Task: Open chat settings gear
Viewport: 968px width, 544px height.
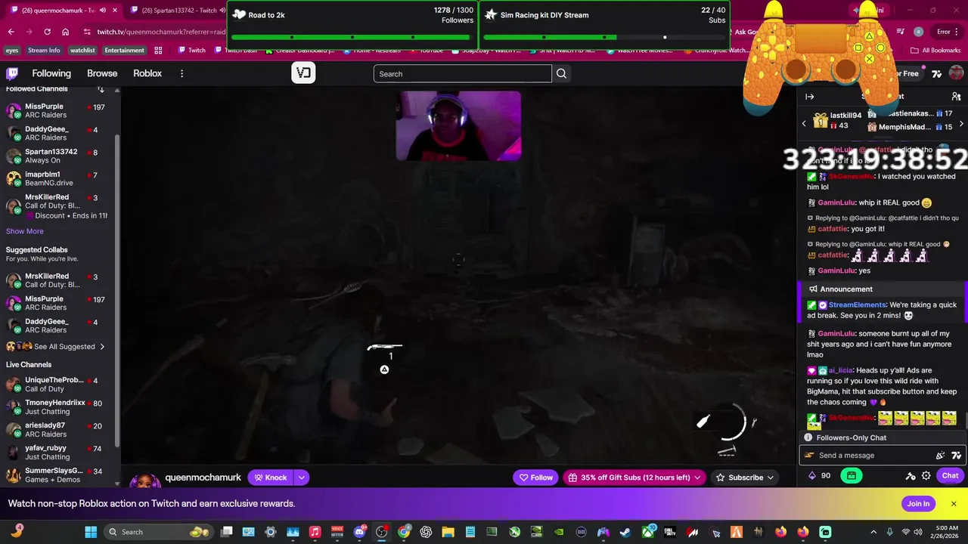Action: (x=926, y=476)
